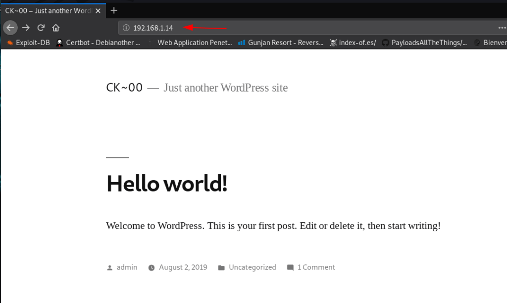Image resolution: width=507 pixels, height=303 pixels.
Task: Open the Hello world! post
Action: (167, 183)
